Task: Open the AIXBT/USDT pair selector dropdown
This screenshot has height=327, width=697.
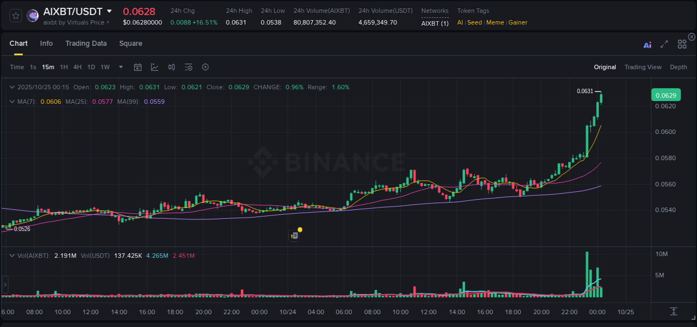Action: point(110,11)
